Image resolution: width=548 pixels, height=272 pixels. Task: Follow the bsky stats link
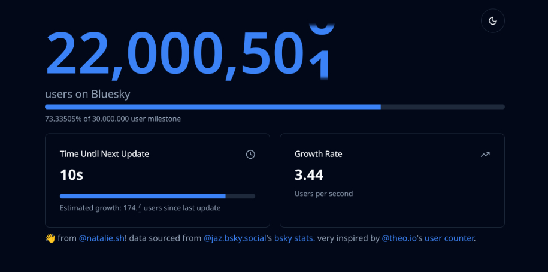pos(294,238)
